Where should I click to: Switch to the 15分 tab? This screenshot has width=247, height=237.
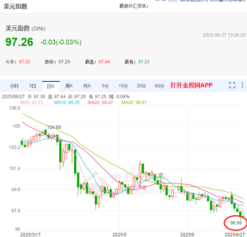[123, 86]
